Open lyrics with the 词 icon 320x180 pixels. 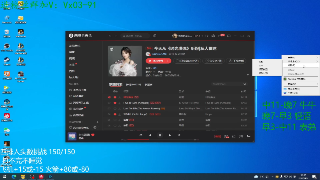coord(179,135)
